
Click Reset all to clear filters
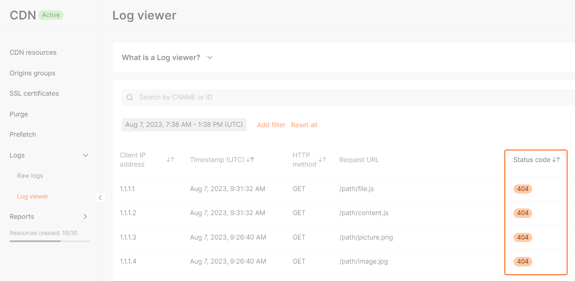[304, 125]
